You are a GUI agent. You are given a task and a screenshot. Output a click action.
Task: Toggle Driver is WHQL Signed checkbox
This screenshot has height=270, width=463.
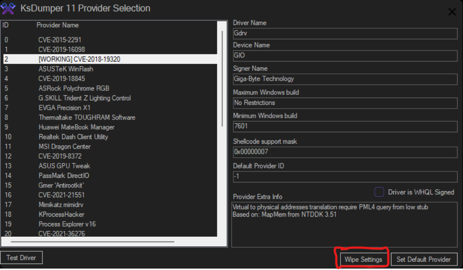(x=379, y=192)
